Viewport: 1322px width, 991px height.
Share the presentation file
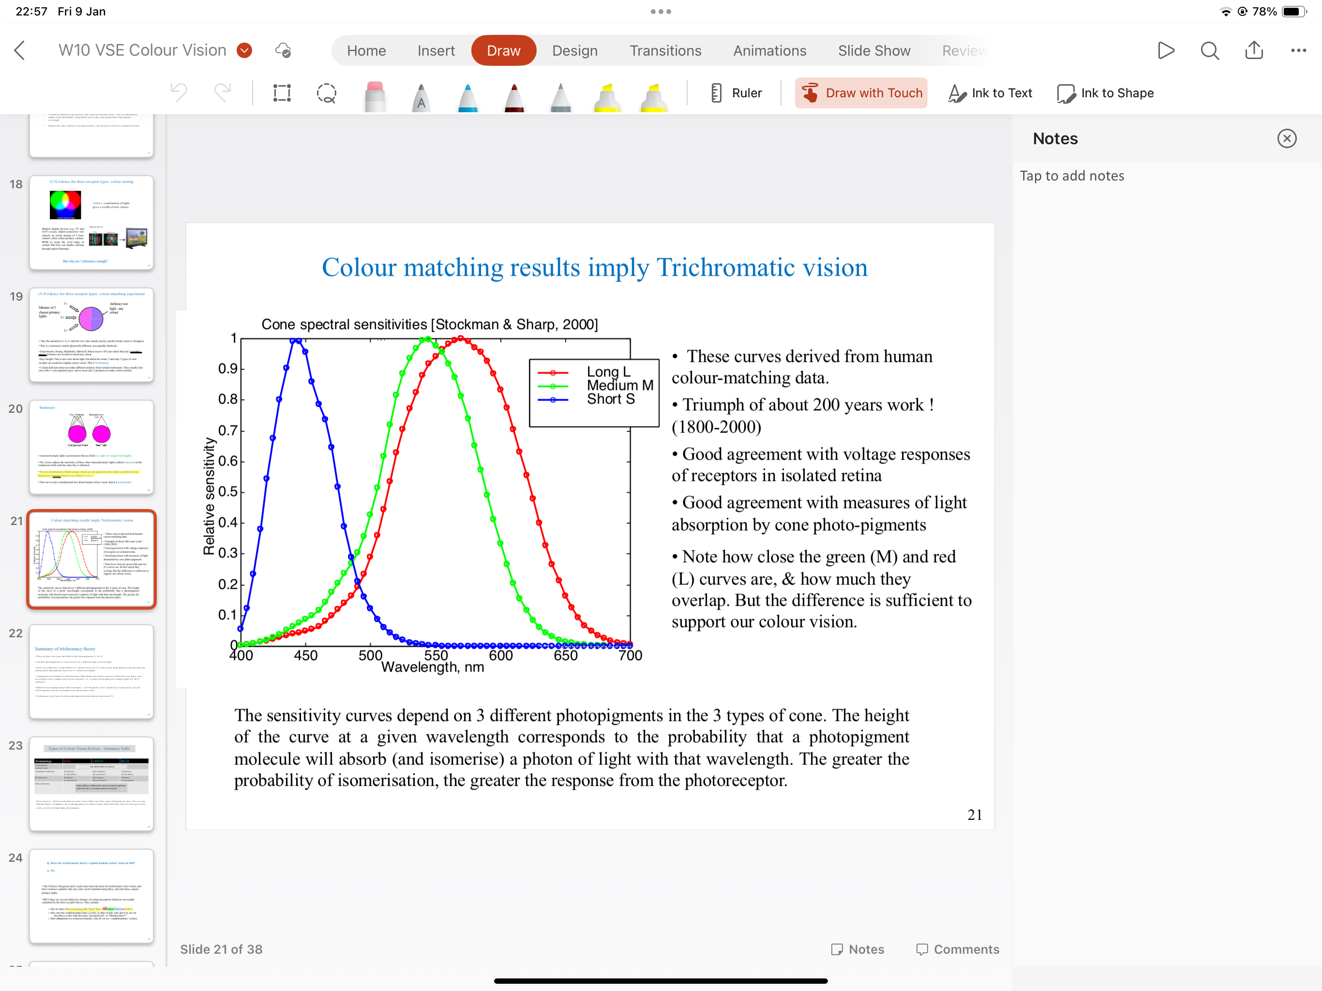[x=1254, y=50]
